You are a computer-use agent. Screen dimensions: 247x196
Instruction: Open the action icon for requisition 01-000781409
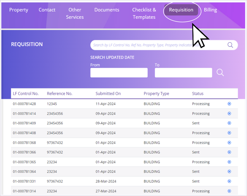pos(229,123)
